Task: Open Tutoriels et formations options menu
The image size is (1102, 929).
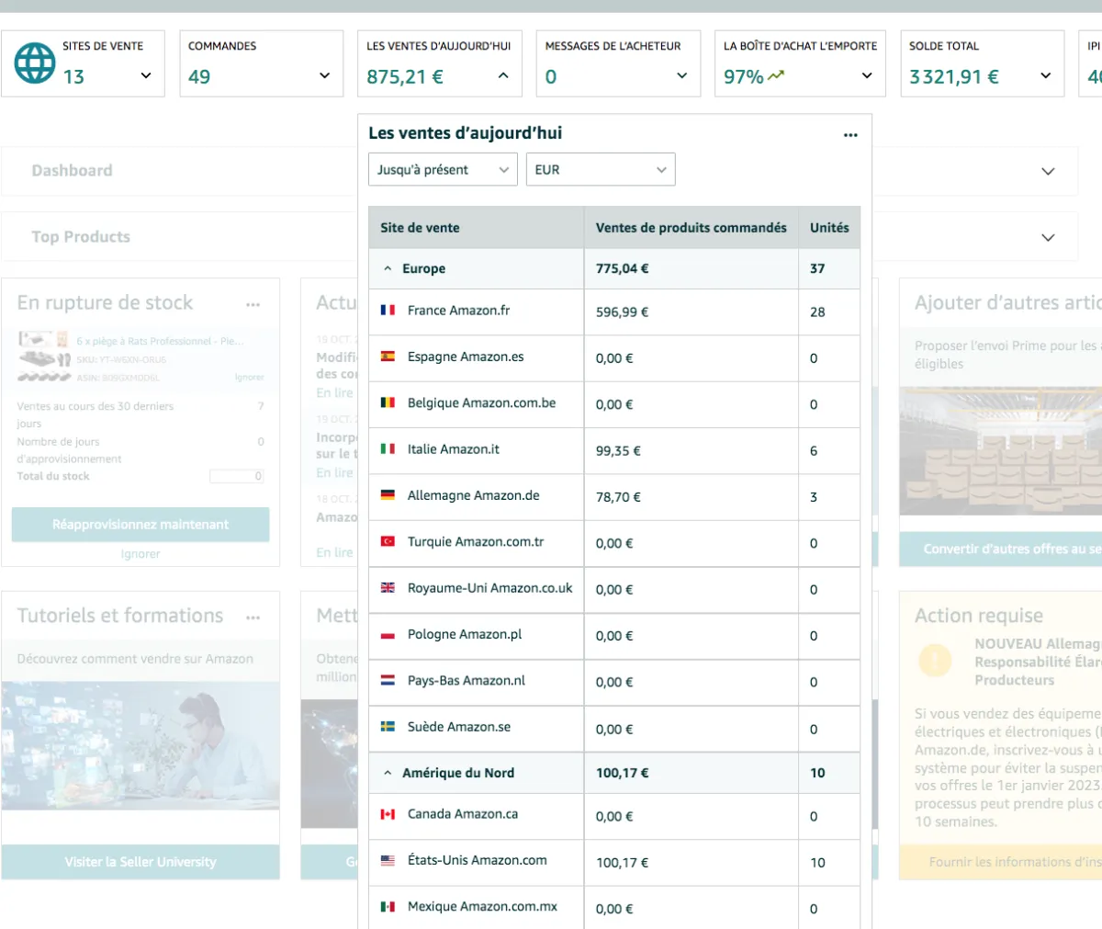Action: coord(253,617)
